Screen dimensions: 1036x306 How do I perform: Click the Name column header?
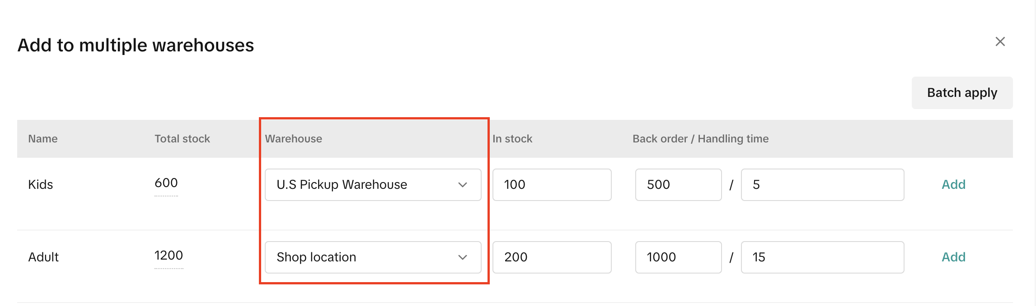(x=43, y=139)
